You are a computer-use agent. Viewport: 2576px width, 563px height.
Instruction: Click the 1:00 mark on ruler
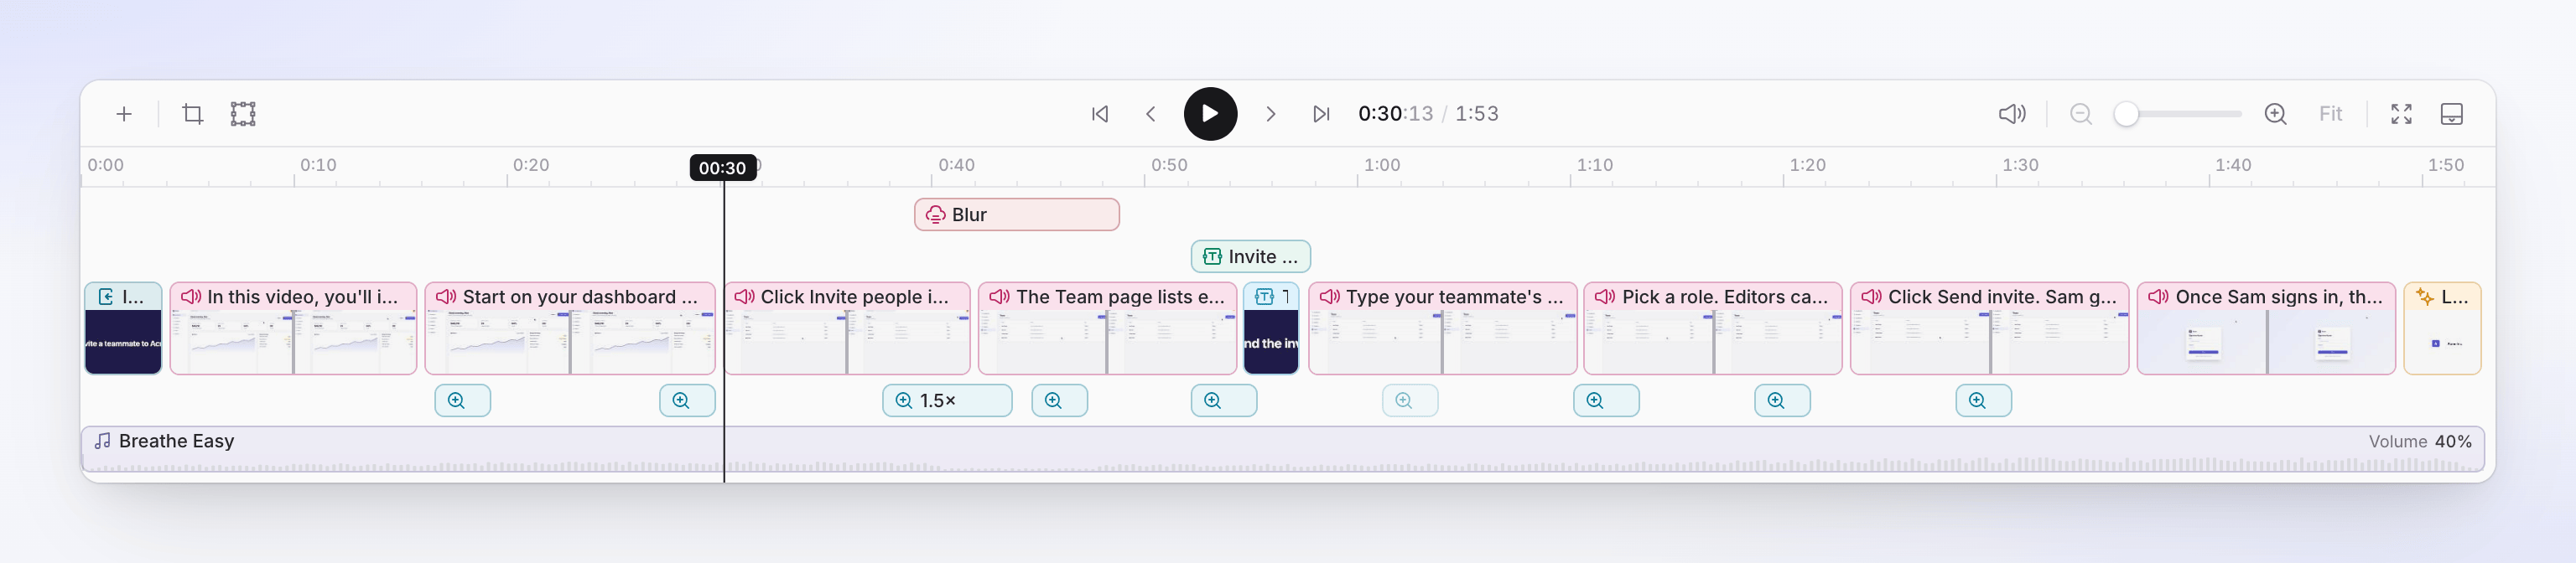1382,165
